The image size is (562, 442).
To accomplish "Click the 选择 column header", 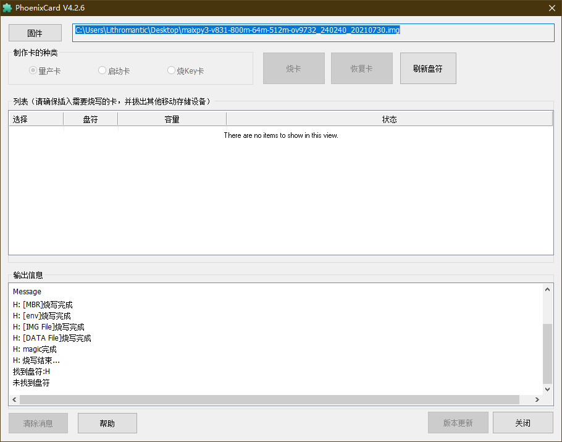I will [36, 119].
